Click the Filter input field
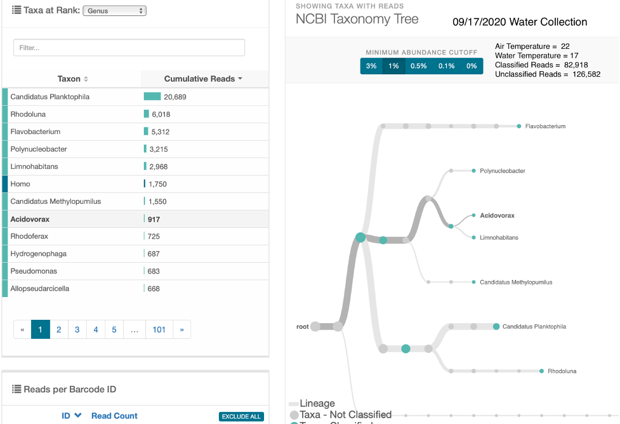620x424 pixels. (x=129, y=48)
